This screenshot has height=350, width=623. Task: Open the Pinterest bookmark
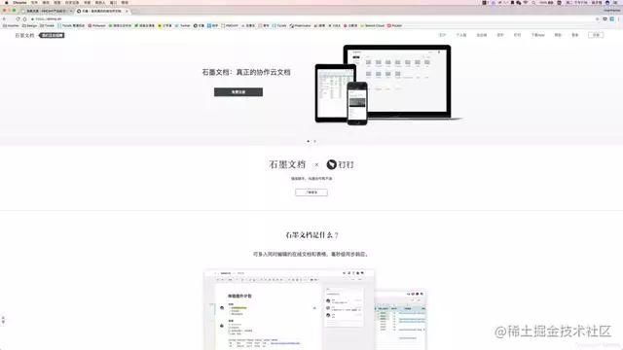[96, 25]
